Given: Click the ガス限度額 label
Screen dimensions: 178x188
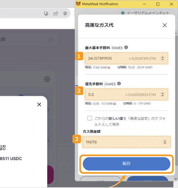Looking at the screenshot, I should pyautogui.click(x=92, y=132).
